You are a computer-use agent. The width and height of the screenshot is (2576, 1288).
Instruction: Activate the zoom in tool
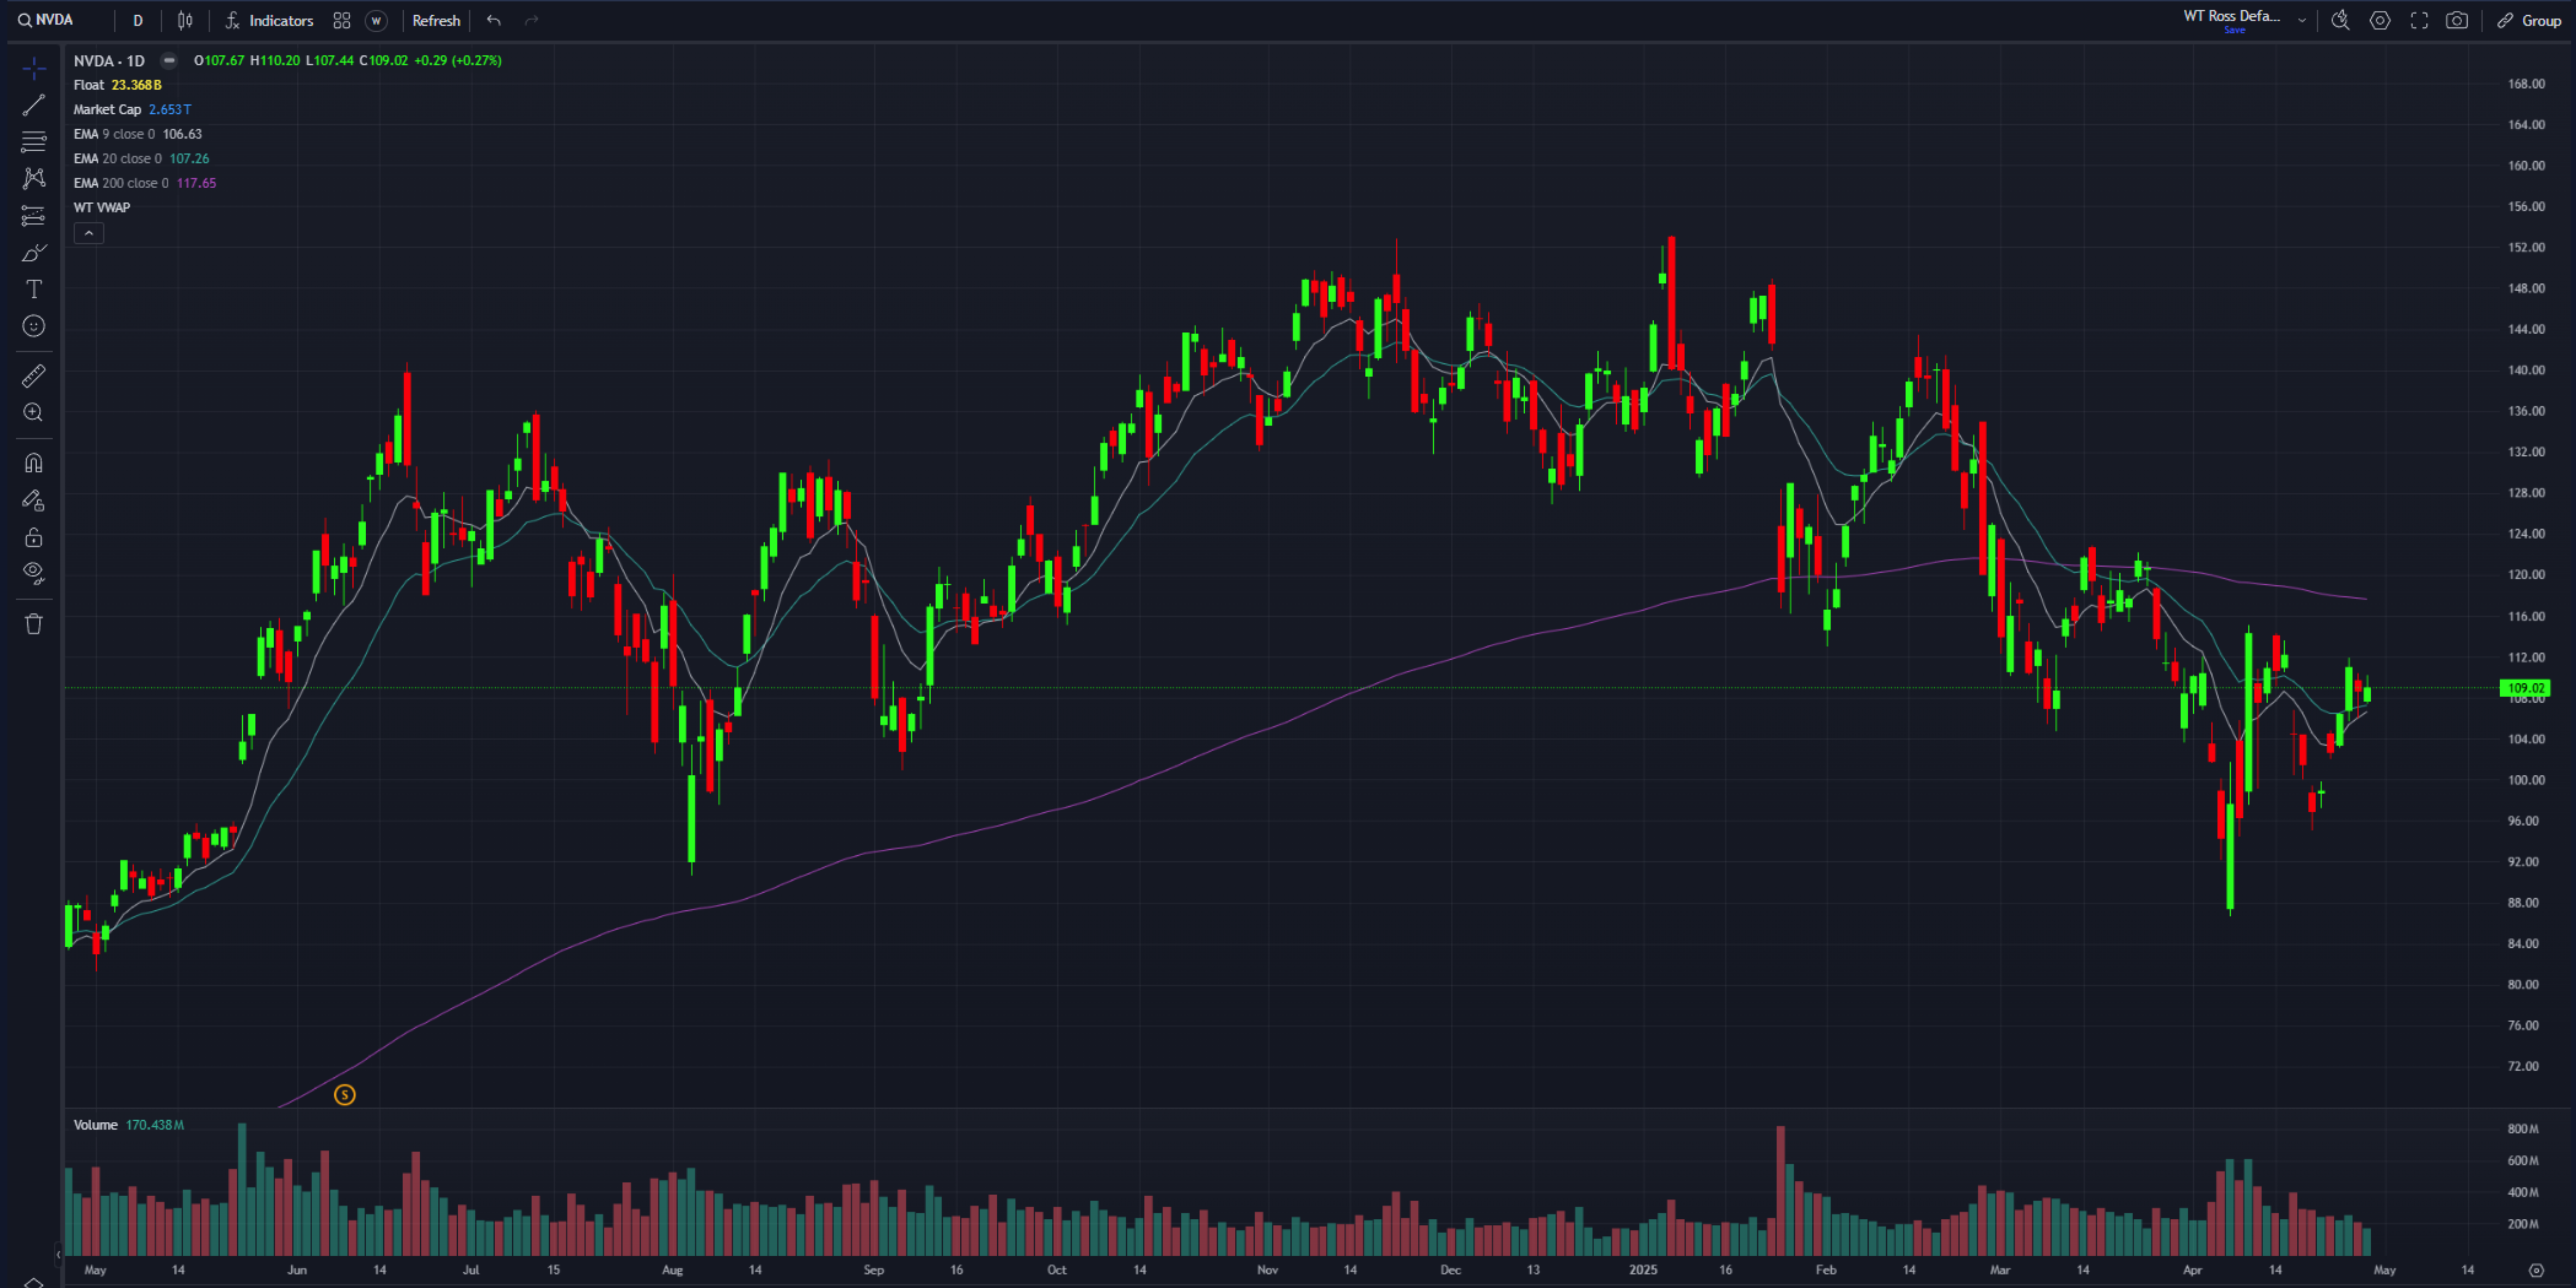33,412
